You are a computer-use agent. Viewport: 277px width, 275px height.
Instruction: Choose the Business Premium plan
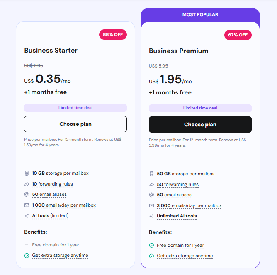[200, 124]
